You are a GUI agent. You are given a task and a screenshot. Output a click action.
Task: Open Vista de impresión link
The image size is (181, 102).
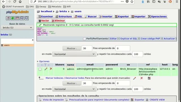point(53,100)
